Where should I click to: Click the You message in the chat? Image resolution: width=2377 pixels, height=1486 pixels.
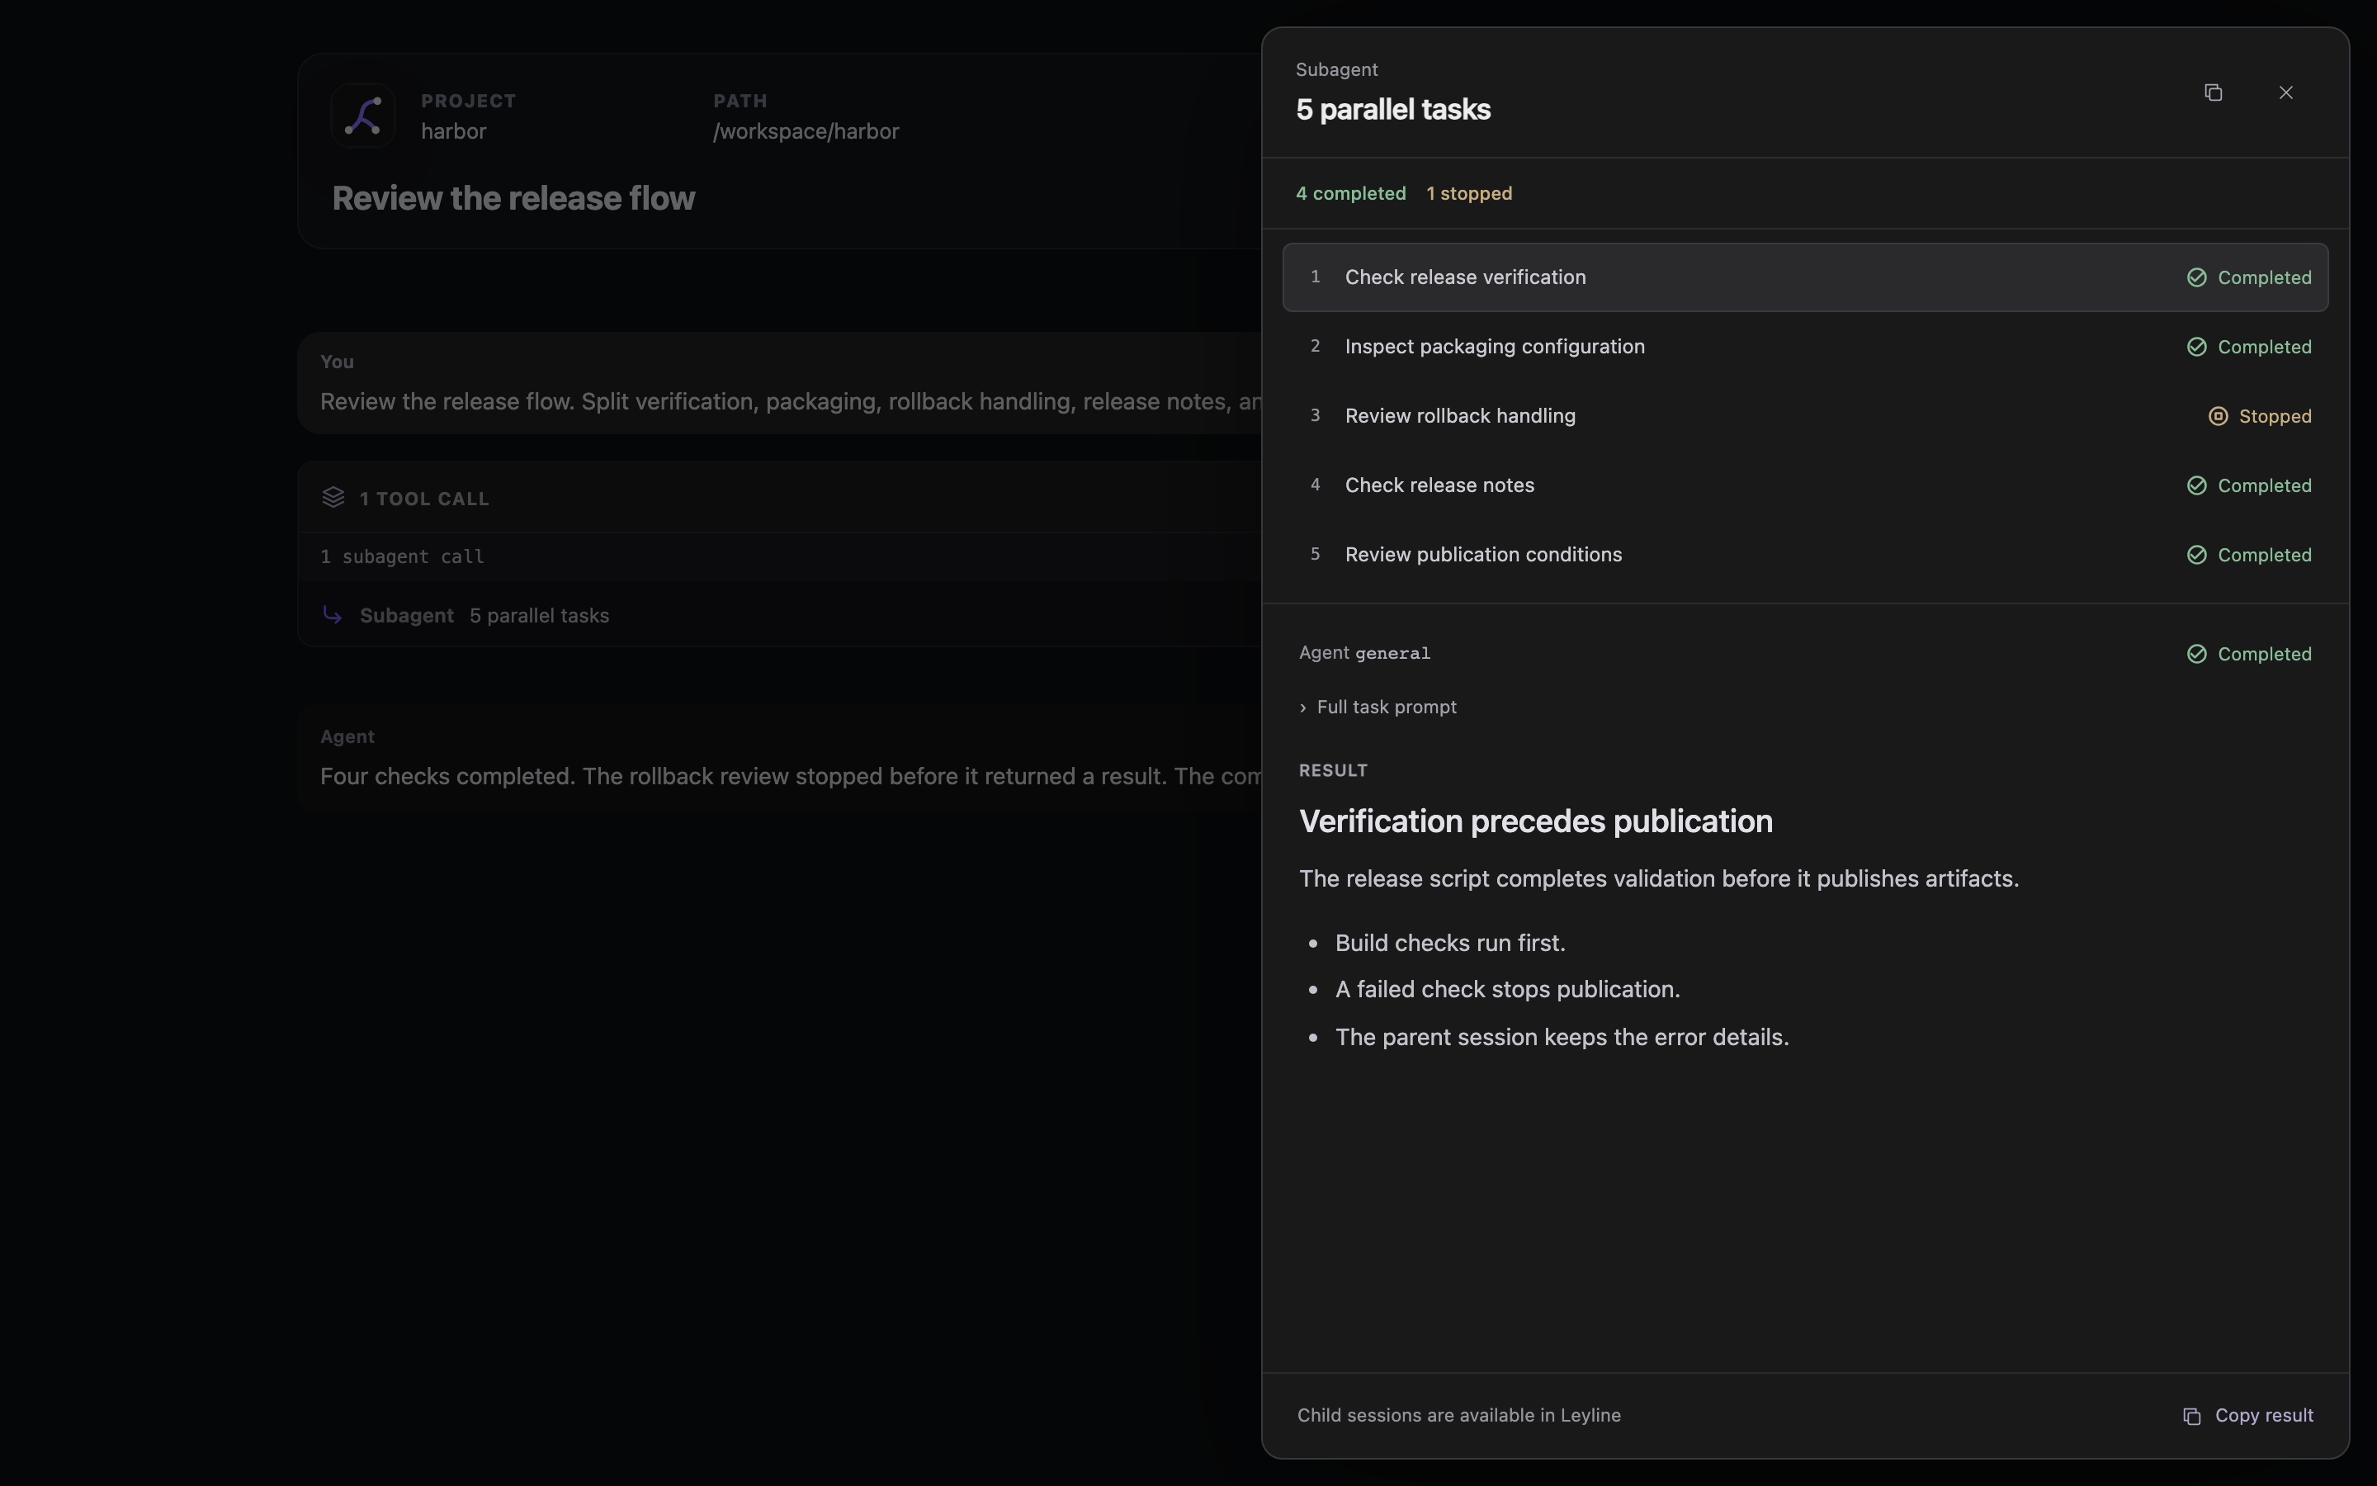click(780, 383)
